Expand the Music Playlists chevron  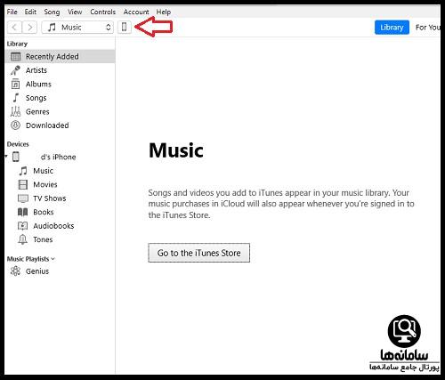[x=53, y=259]
